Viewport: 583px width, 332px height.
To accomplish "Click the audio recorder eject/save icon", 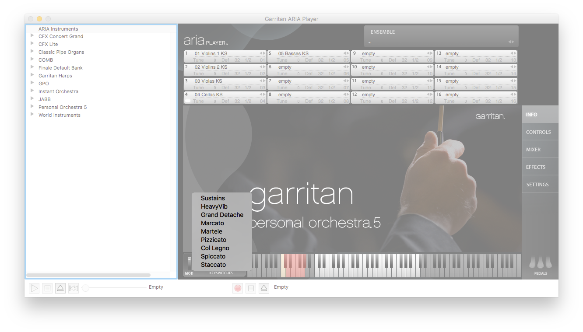I will 263,288.
